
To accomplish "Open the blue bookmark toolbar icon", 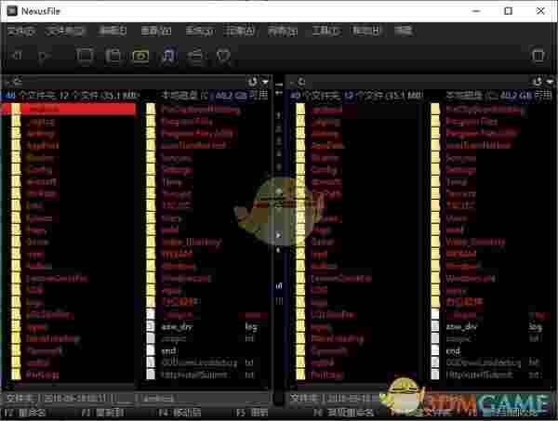I will tap(169, 56).
